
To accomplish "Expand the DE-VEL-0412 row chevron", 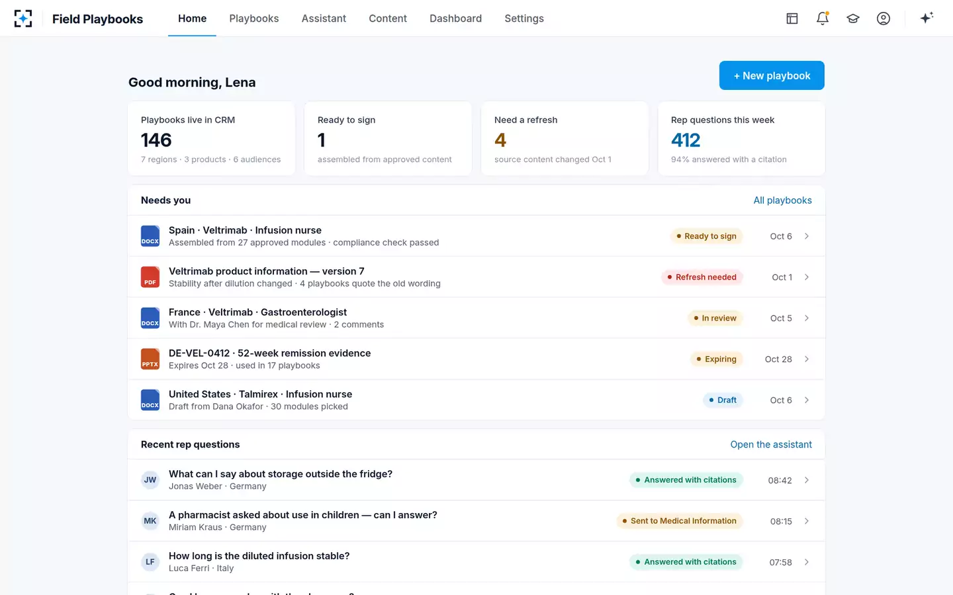I will tap(807, 359).
